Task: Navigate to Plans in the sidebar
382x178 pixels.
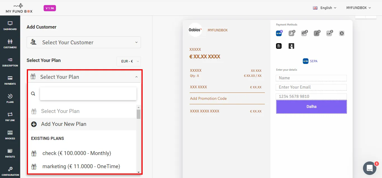Action: [10, 98]
